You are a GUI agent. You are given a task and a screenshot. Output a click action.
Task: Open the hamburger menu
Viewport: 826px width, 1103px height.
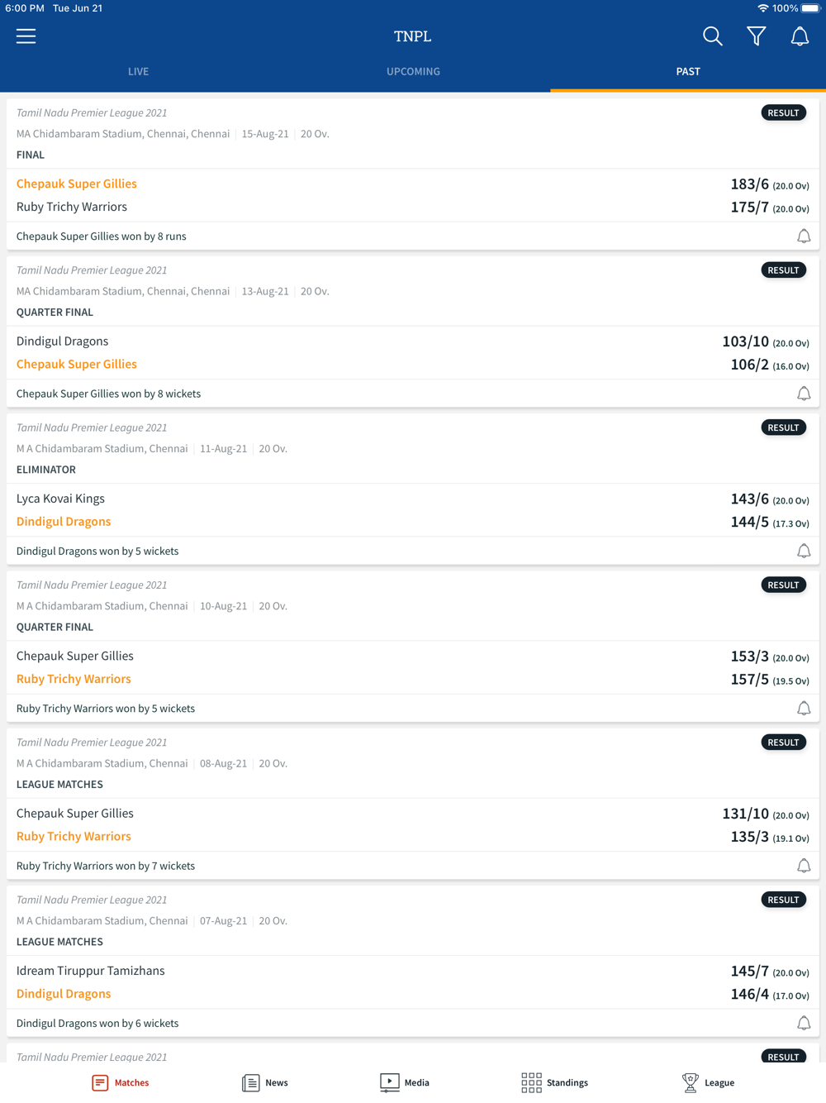pos(26,36)
